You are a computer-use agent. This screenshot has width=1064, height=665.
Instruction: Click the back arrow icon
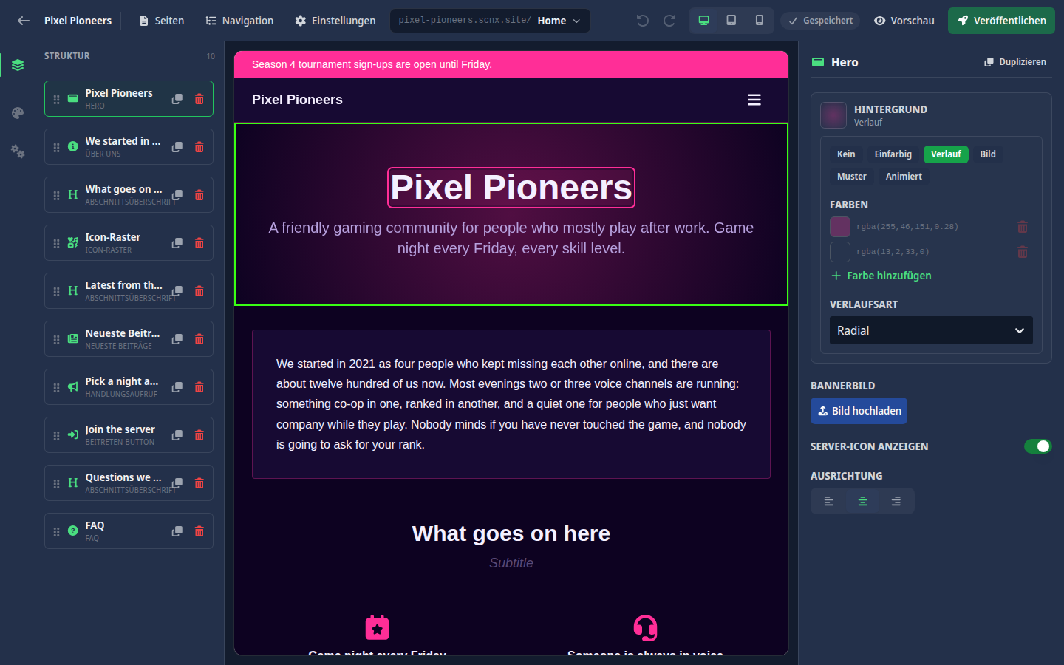(x=24, y=21)
